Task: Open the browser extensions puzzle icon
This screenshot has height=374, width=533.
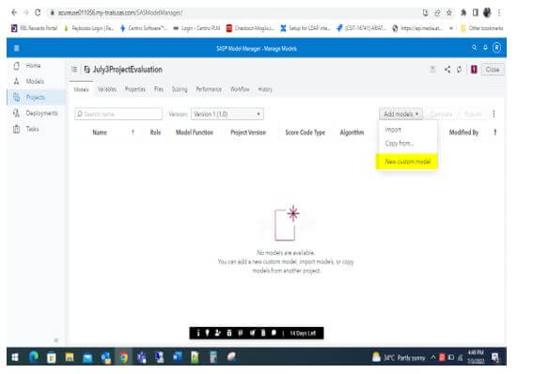Action: [x=463, y=12]
